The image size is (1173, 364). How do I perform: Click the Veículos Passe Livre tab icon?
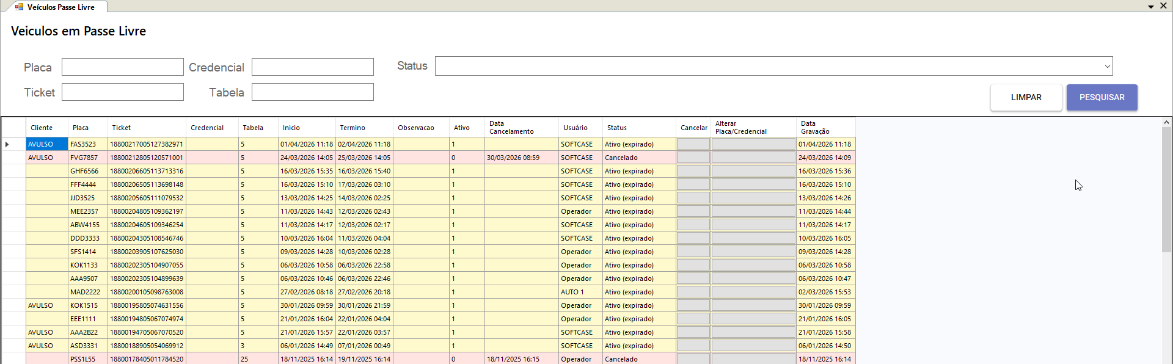tap(19, 7)
